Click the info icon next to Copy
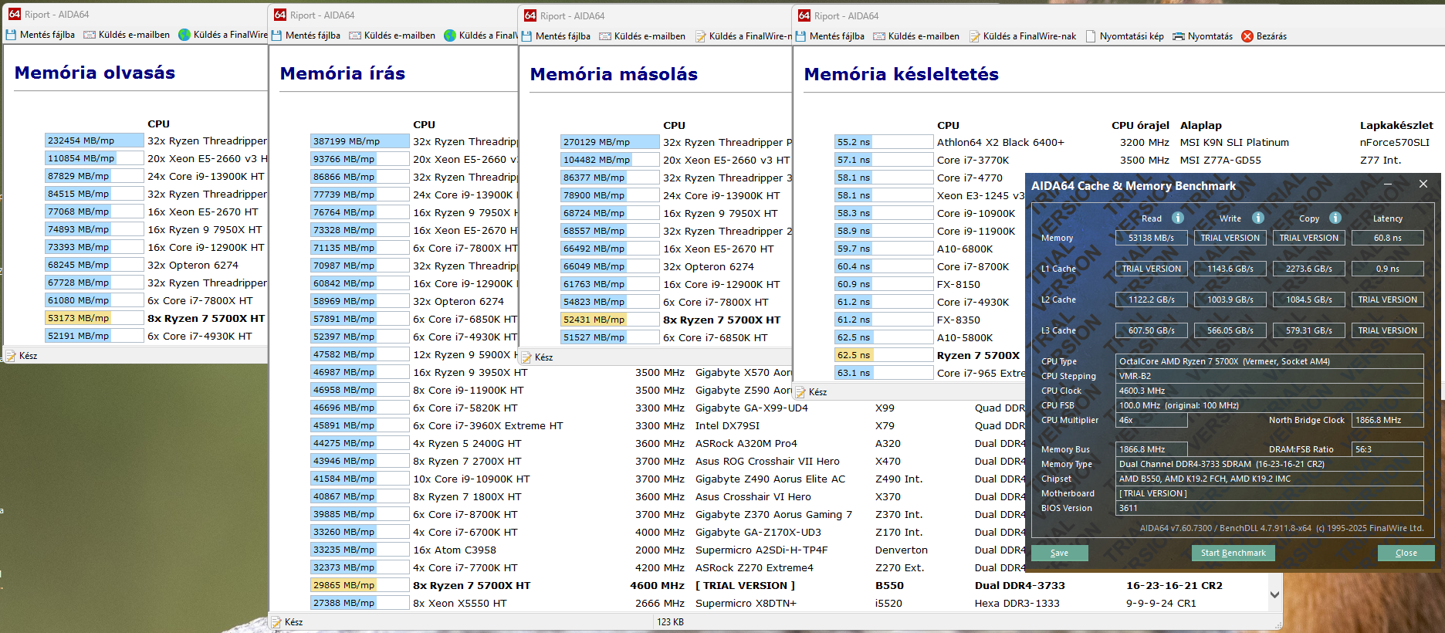1445x633 pixels. [1335, 218]
